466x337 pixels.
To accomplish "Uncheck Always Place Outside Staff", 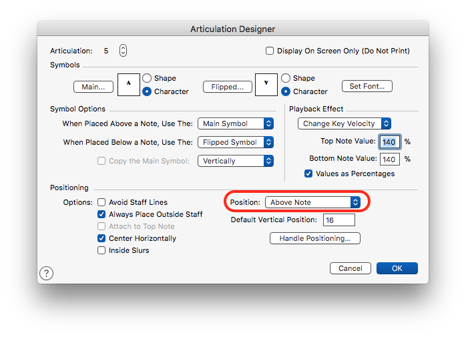I will [x=102, y=214].
